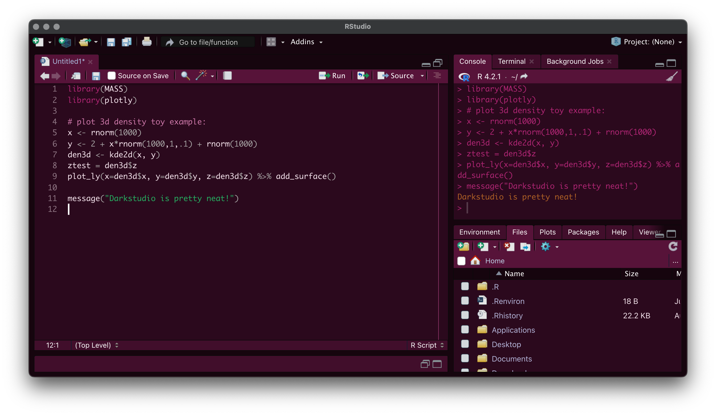
Task: Save the script from the editor toolbar
Action: tap(96, 76)
